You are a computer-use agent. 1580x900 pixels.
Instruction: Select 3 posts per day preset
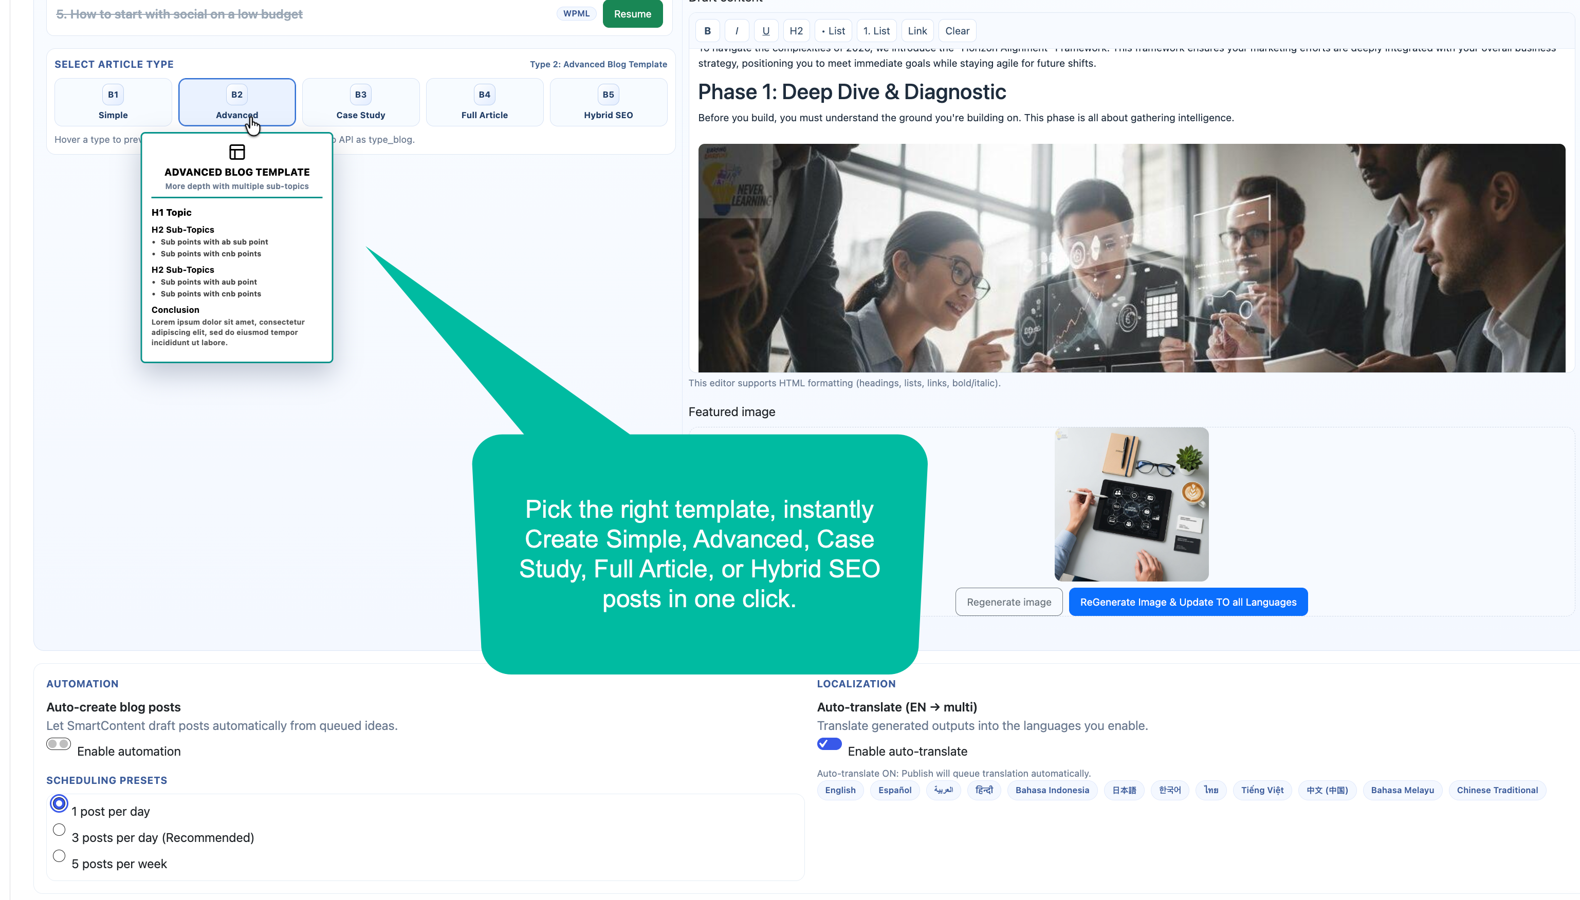(59, 830)
